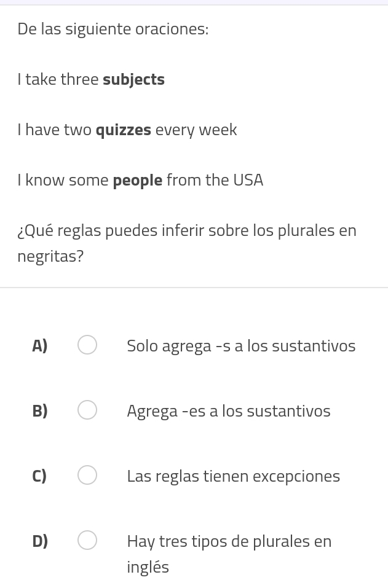The height and width of the screenshot is (588, 388).
Task: Click the bold letter label 'D)'
Action: coord(40,541)
